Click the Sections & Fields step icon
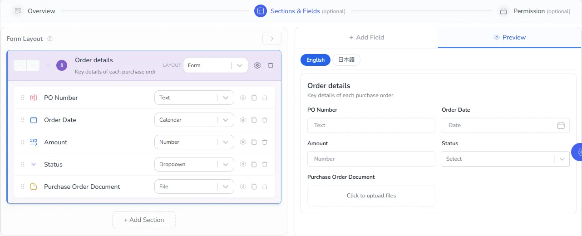Screen dimensions: 582x236 (x=261, y=11)
